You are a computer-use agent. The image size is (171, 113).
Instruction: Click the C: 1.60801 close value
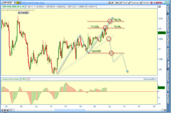(x=80, y=7)
